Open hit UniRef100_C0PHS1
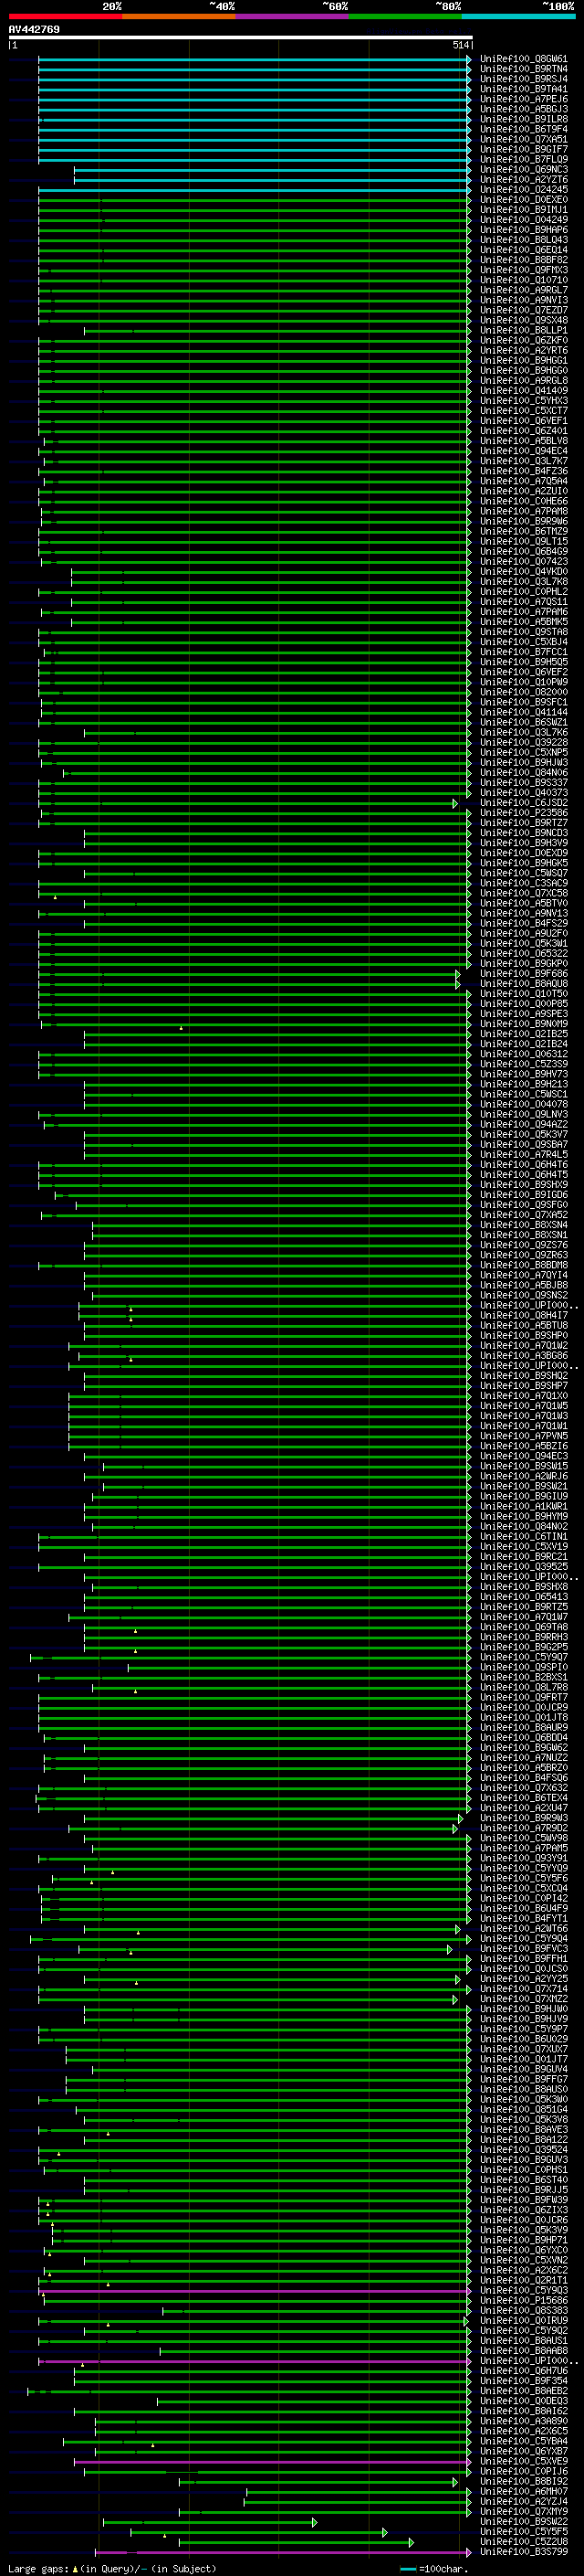 click(524, 2169)
